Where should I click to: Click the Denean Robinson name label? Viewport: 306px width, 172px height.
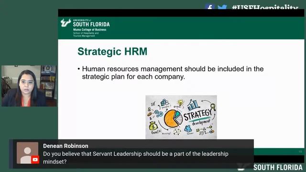[x=66, y=146]
